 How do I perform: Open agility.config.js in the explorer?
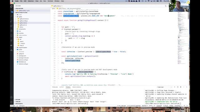pyautogui.click(x=23, y=21)
